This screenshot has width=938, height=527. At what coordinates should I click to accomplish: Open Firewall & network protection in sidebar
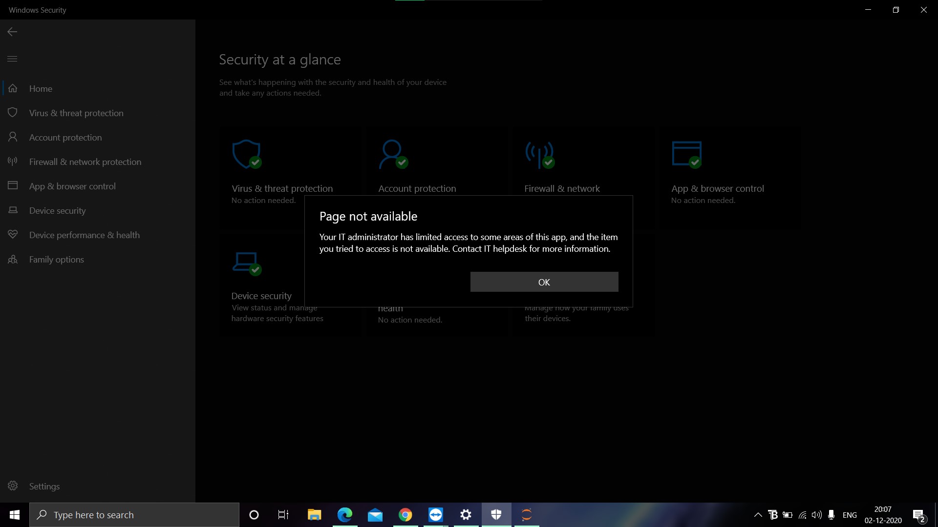click(98, 162)
